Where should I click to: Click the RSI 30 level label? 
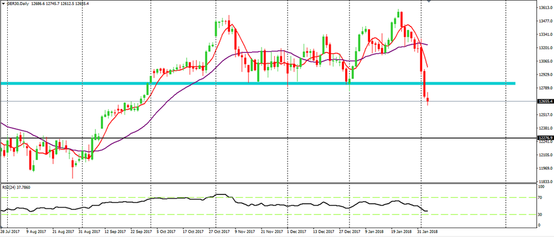(540, 214)
